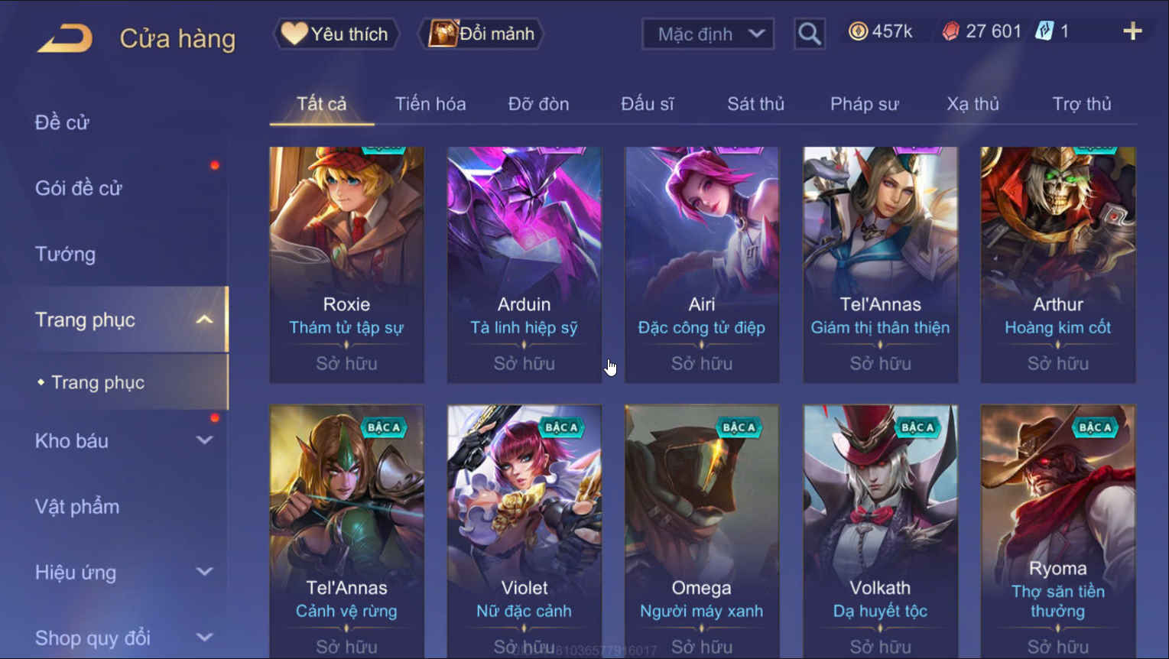
Task: Select the Volkath Dạ huyết tộc skin
Action: pos(880,531)
